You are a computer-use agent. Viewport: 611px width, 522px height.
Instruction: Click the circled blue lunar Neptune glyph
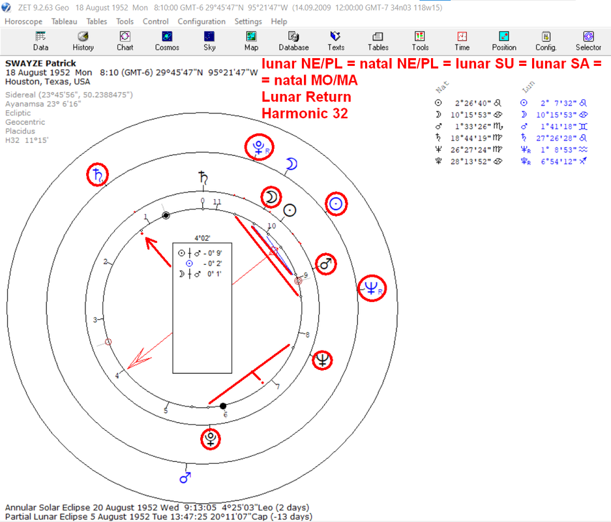coord(372,288)
